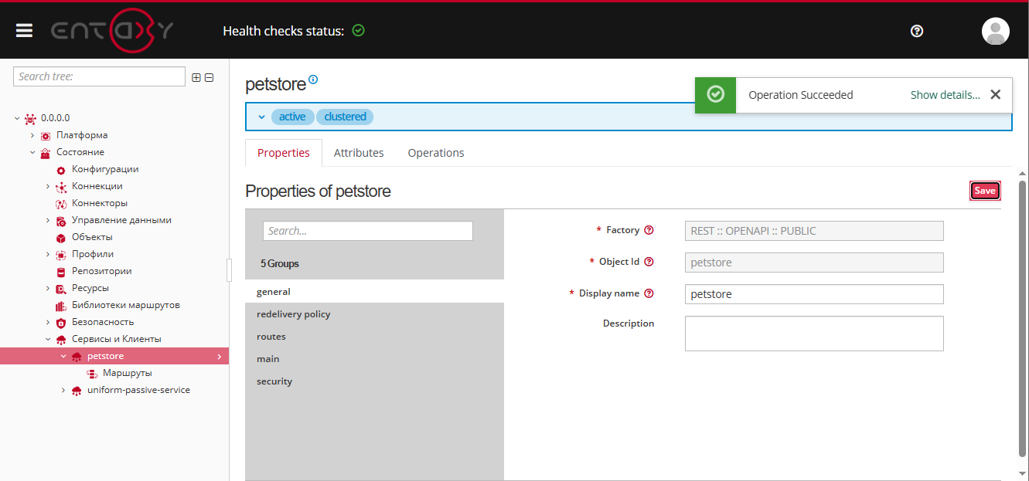The width and height of the screenshot is (1029, 481).
Task: Switch to the Operations tab
Action: point(436,153)
